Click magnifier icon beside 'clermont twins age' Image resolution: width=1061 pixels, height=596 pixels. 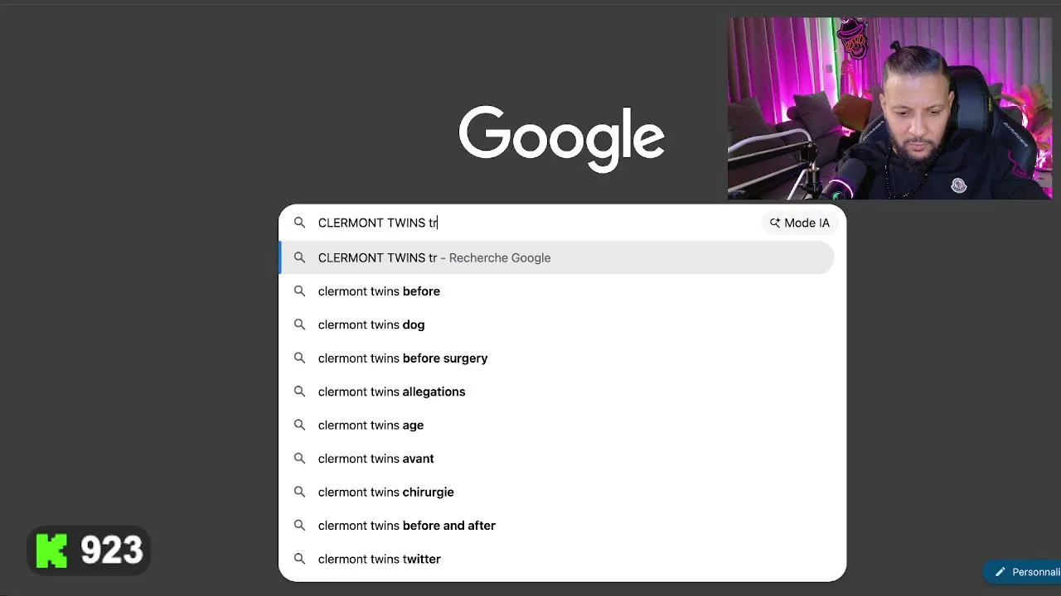click(x=300, y=425)
